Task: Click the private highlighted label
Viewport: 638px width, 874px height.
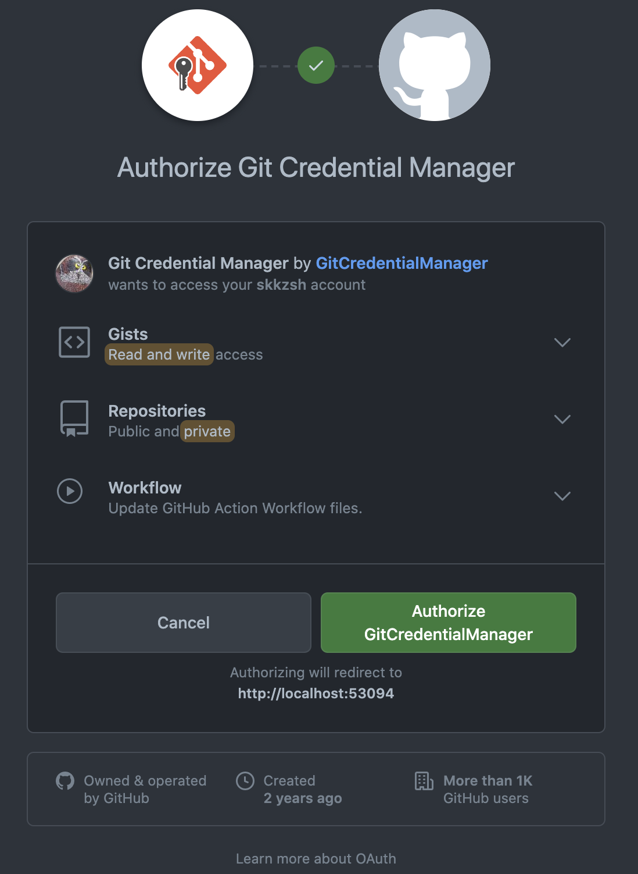Action: [x=207, y=431]
